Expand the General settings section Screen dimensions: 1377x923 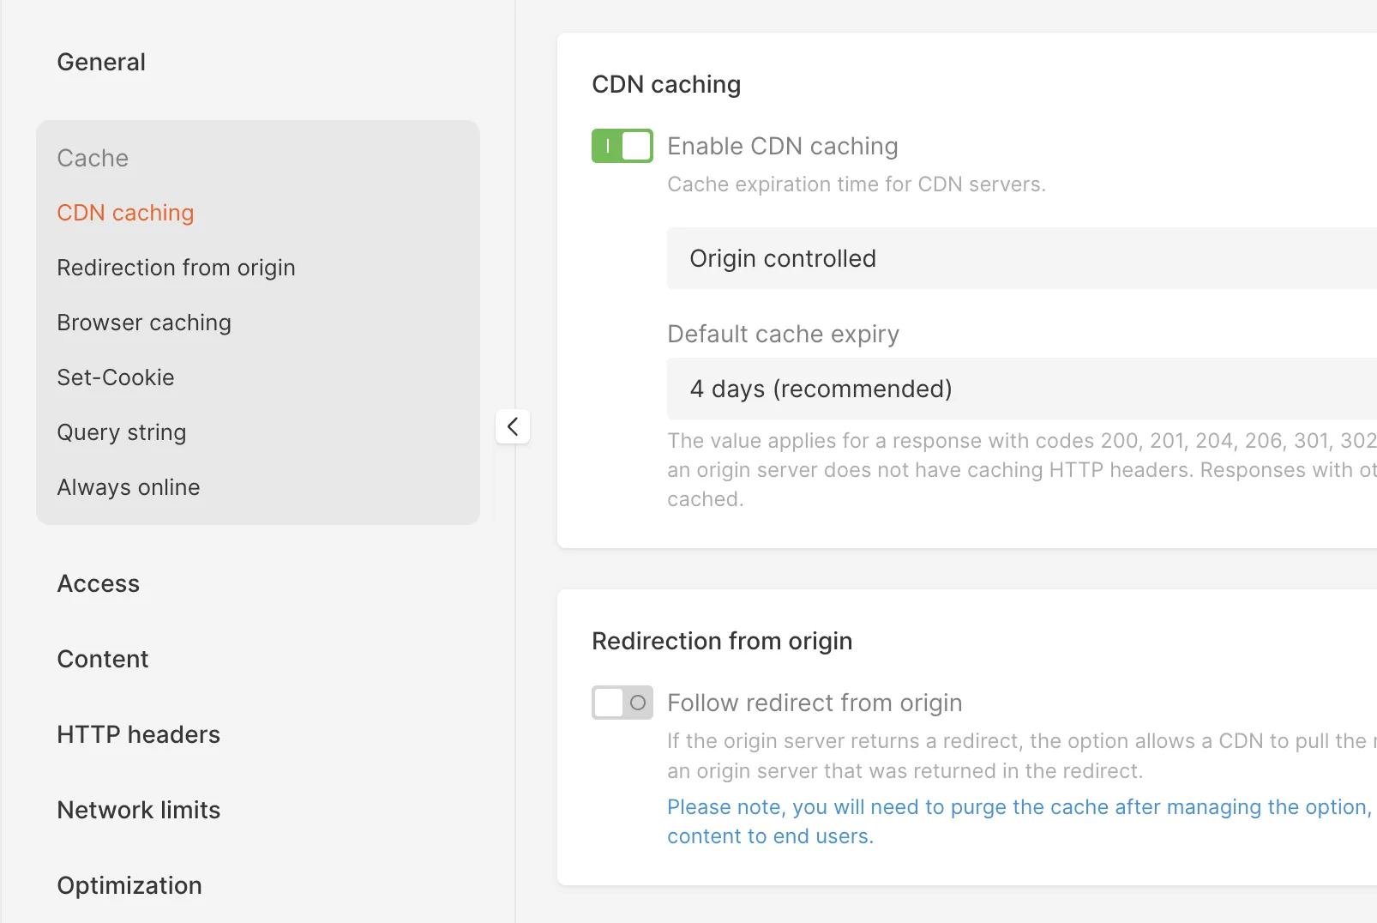[x=101, y=62]
